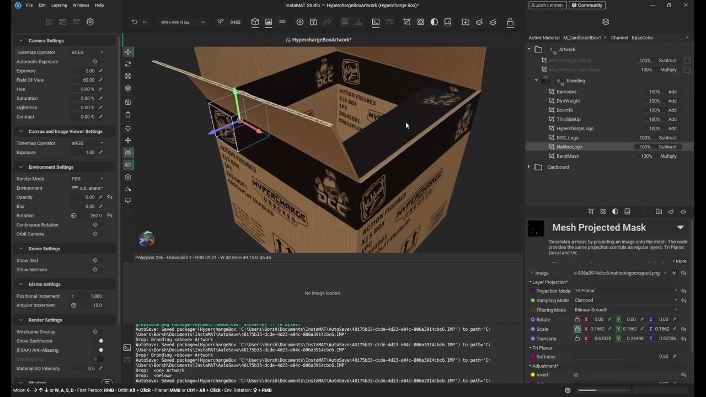706x397 pixels.
Task: Click the reset arrow beside Projection Mode
Action: (x=684, y=291)
